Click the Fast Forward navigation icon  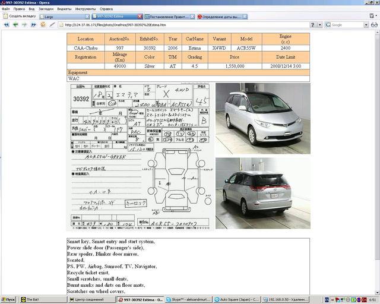(x=33, y=25)
